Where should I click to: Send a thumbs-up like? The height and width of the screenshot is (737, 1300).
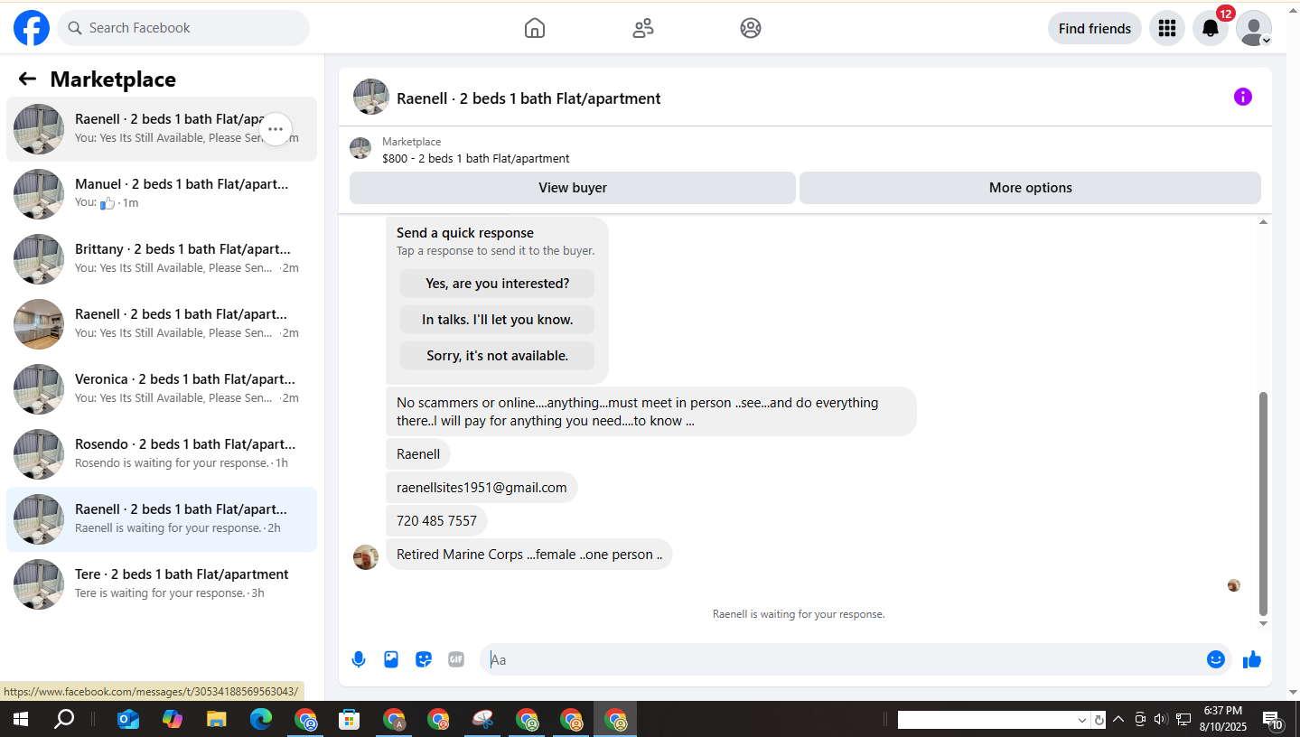point(1252,659)
